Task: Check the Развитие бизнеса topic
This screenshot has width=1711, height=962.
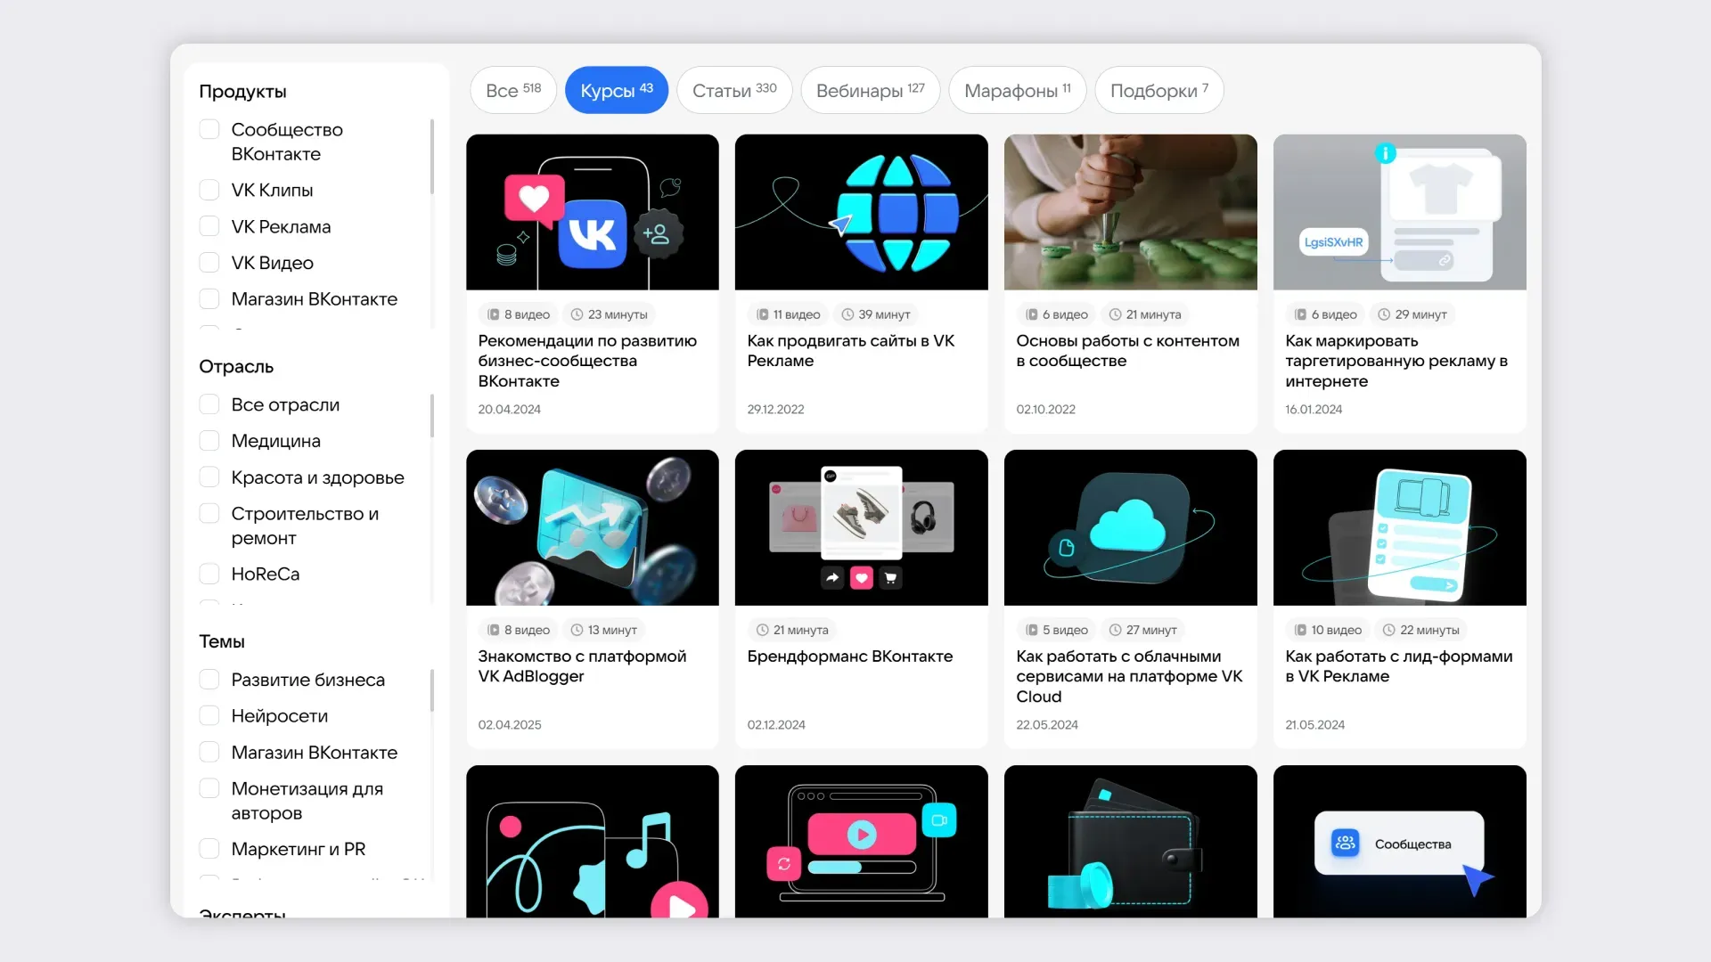Action: 209,680
